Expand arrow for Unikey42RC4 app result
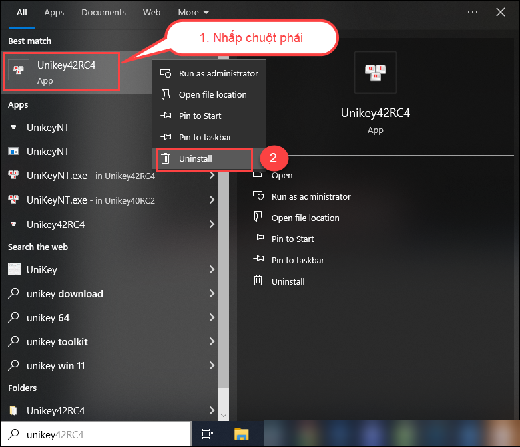520x447 pixels. coord(212,224)
